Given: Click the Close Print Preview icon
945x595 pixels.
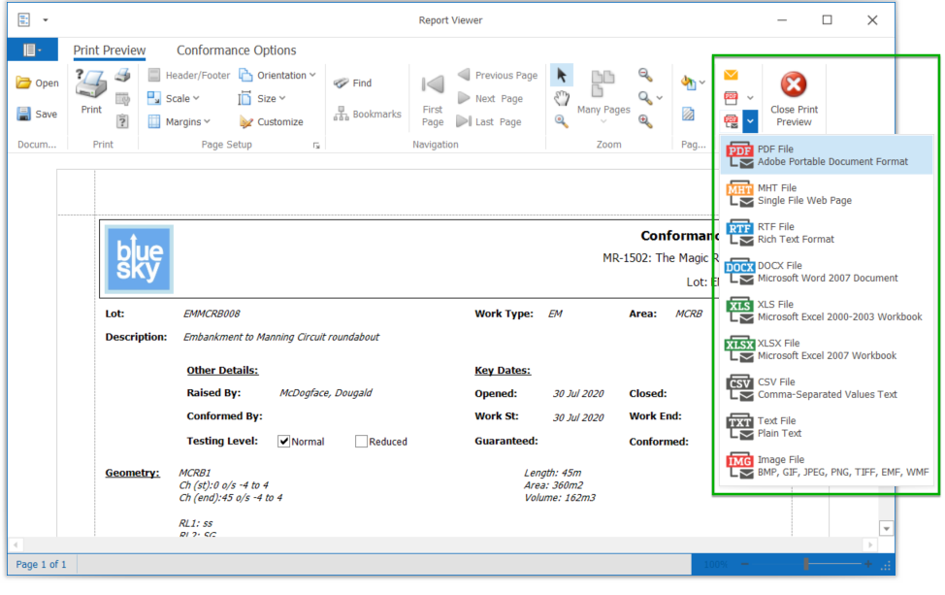Looking at the screenshot, I should point(794,84).
